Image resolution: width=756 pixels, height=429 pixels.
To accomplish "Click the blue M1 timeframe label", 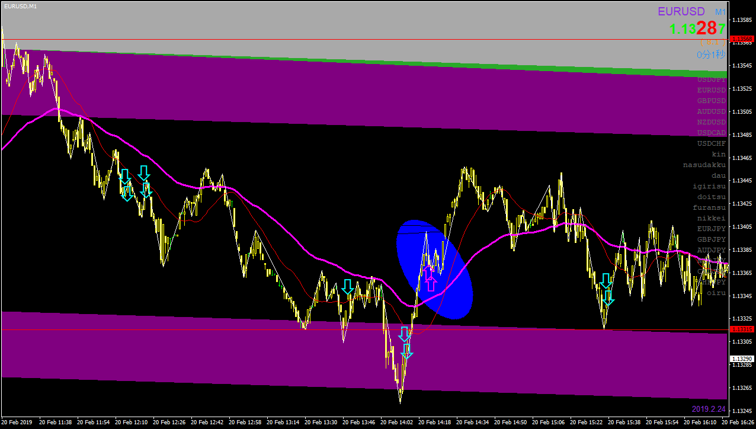I will [x=720, y=12].
